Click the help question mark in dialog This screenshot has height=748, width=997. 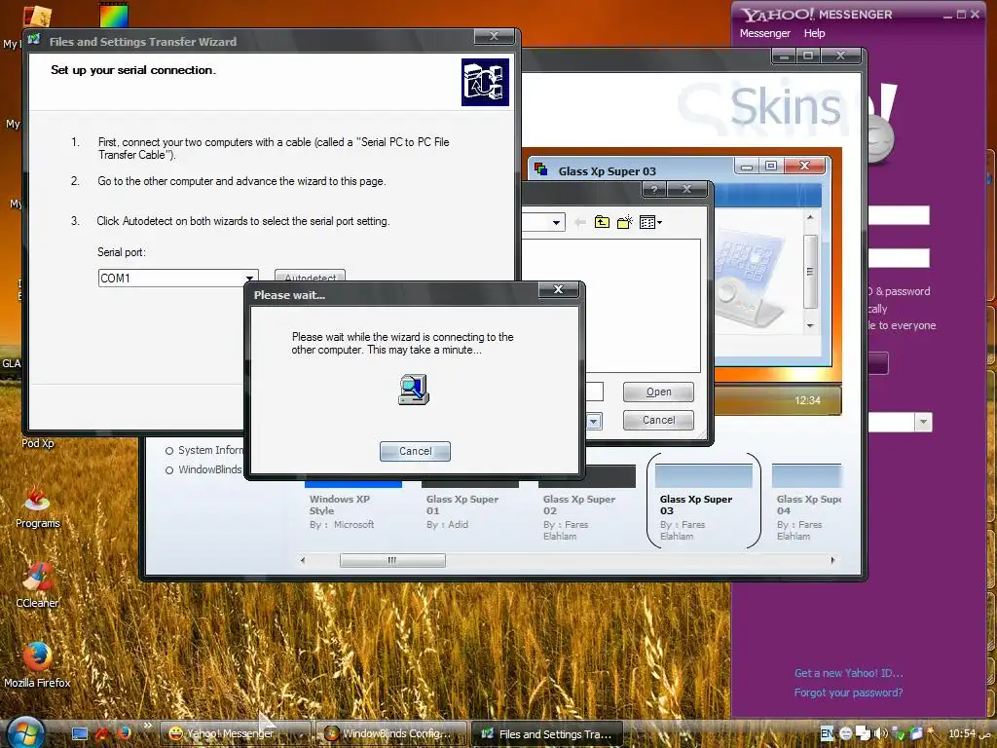click(653, 189)
